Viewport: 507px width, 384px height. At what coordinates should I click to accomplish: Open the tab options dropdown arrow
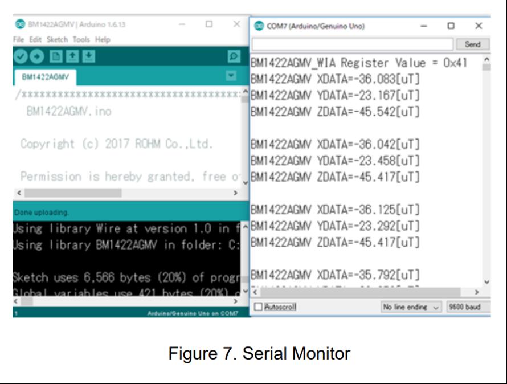click(x=231, y=76)
